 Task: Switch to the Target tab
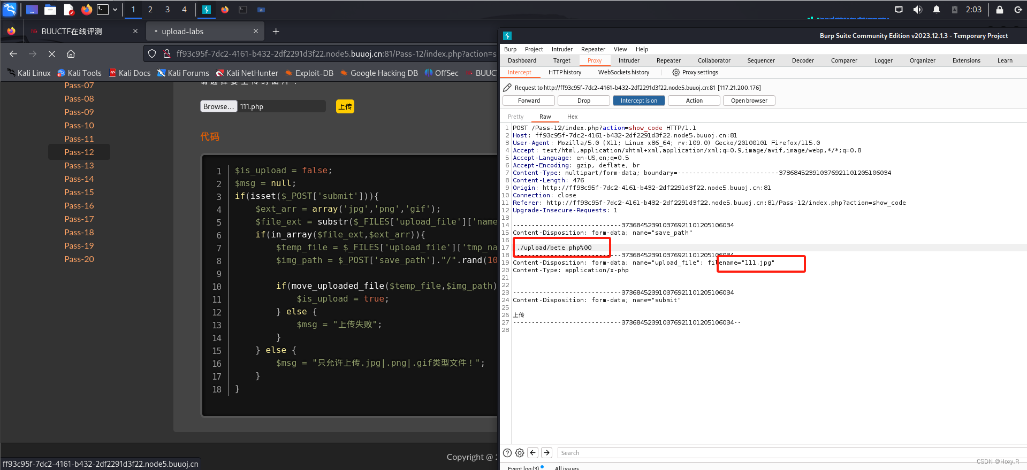coord(561,60)
